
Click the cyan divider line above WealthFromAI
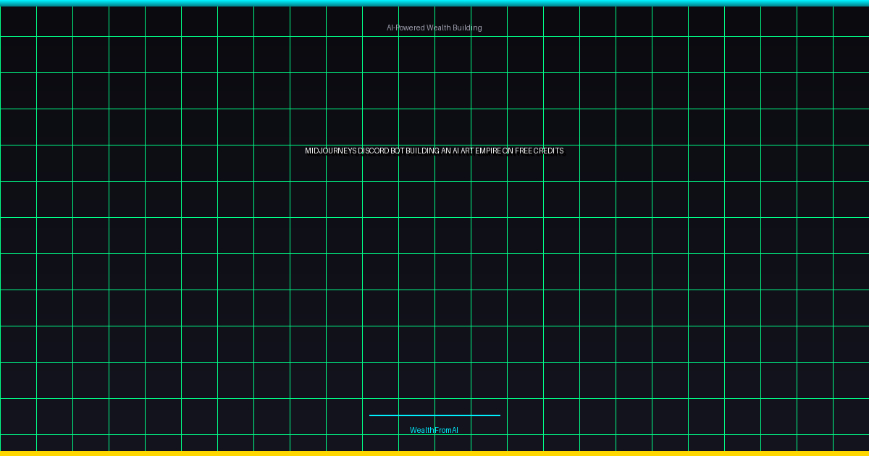pyautogui.click(x=434, y=415)
